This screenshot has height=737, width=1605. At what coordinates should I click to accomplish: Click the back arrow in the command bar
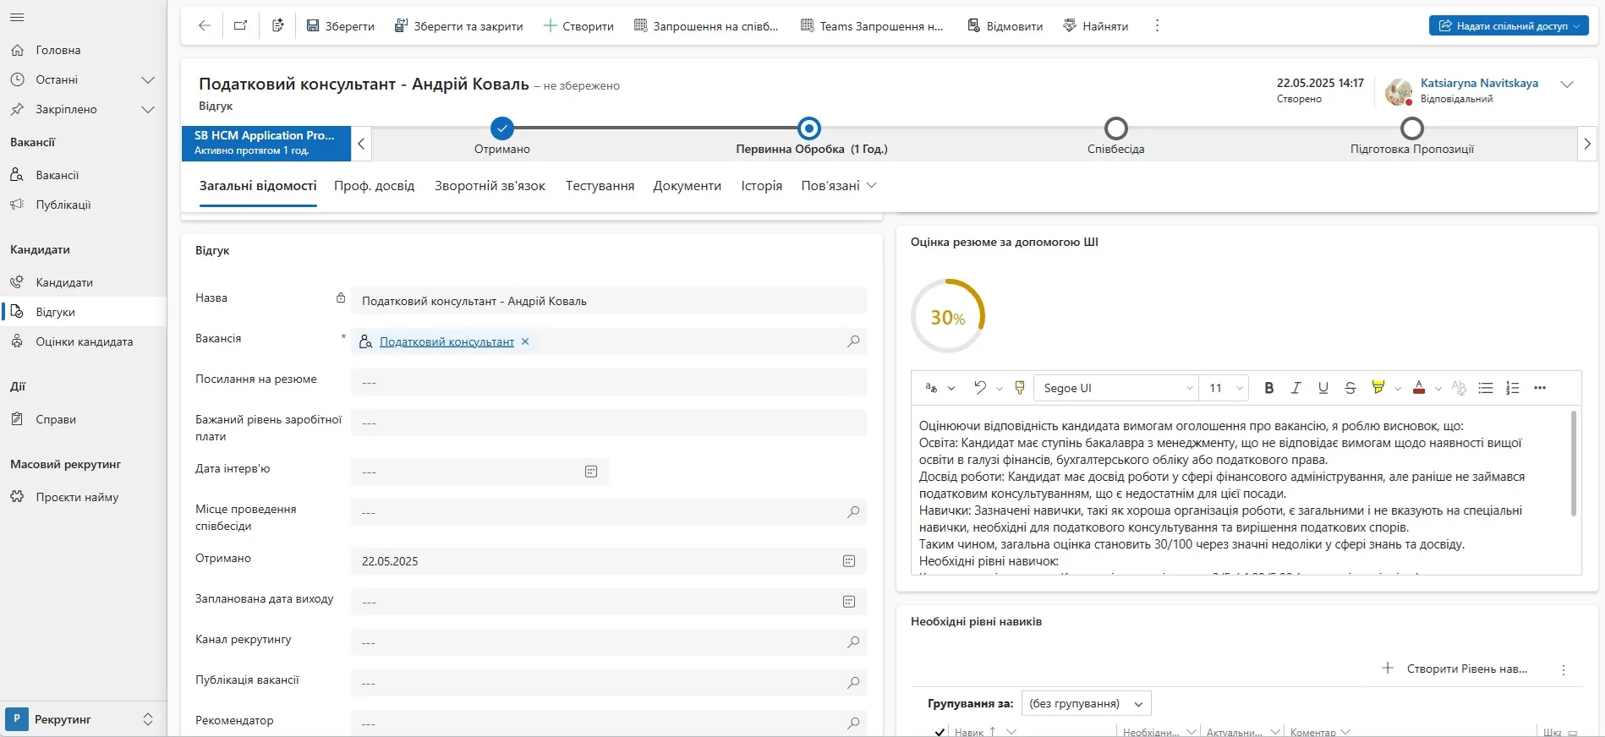pos(204,25)
